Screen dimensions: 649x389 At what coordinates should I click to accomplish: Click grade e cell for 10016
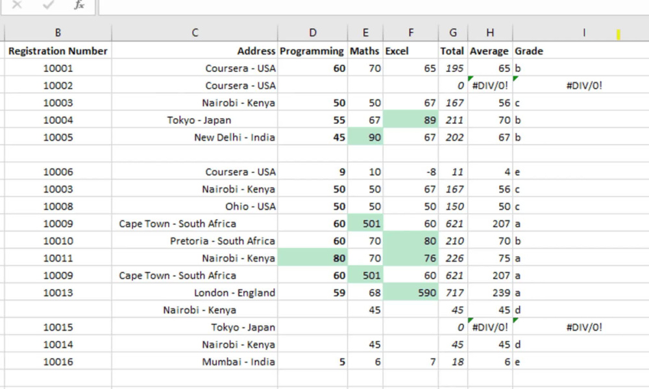[581, 362]
